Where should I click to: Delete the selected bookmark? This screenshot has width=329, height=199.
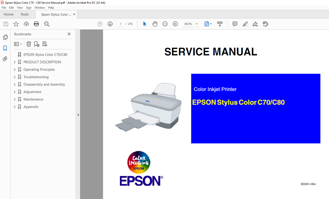(29, 44)
